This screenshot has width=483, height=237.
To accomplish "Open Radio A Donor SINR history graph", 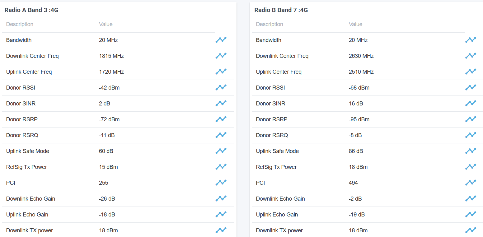I will tap(221, 103).
